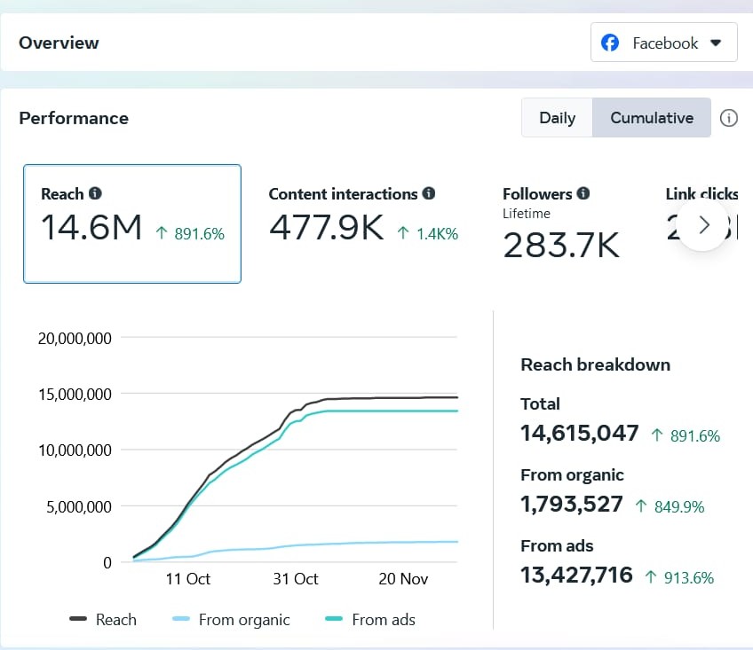Select the Reach metric card
753x650 pixels.
(x=131, y=223)
